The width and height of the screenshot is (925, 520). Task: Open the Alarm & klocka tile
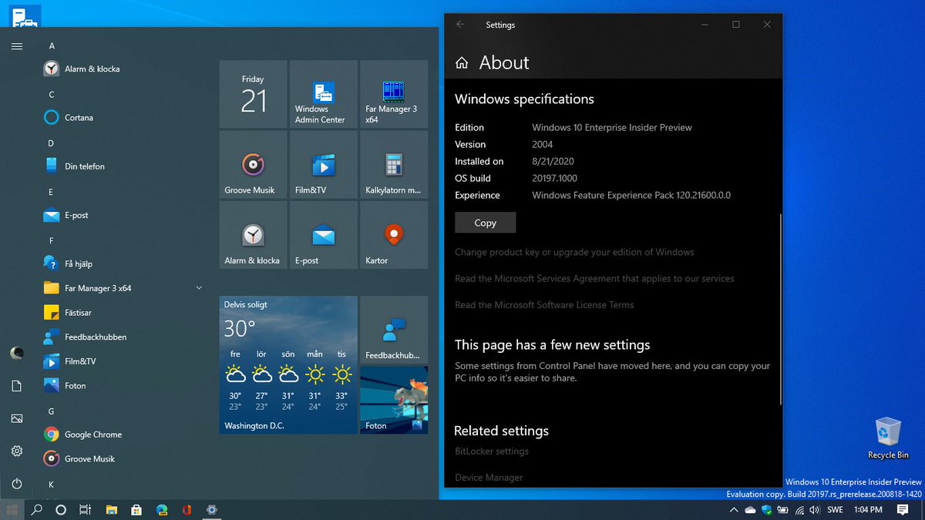pos(253,235)
